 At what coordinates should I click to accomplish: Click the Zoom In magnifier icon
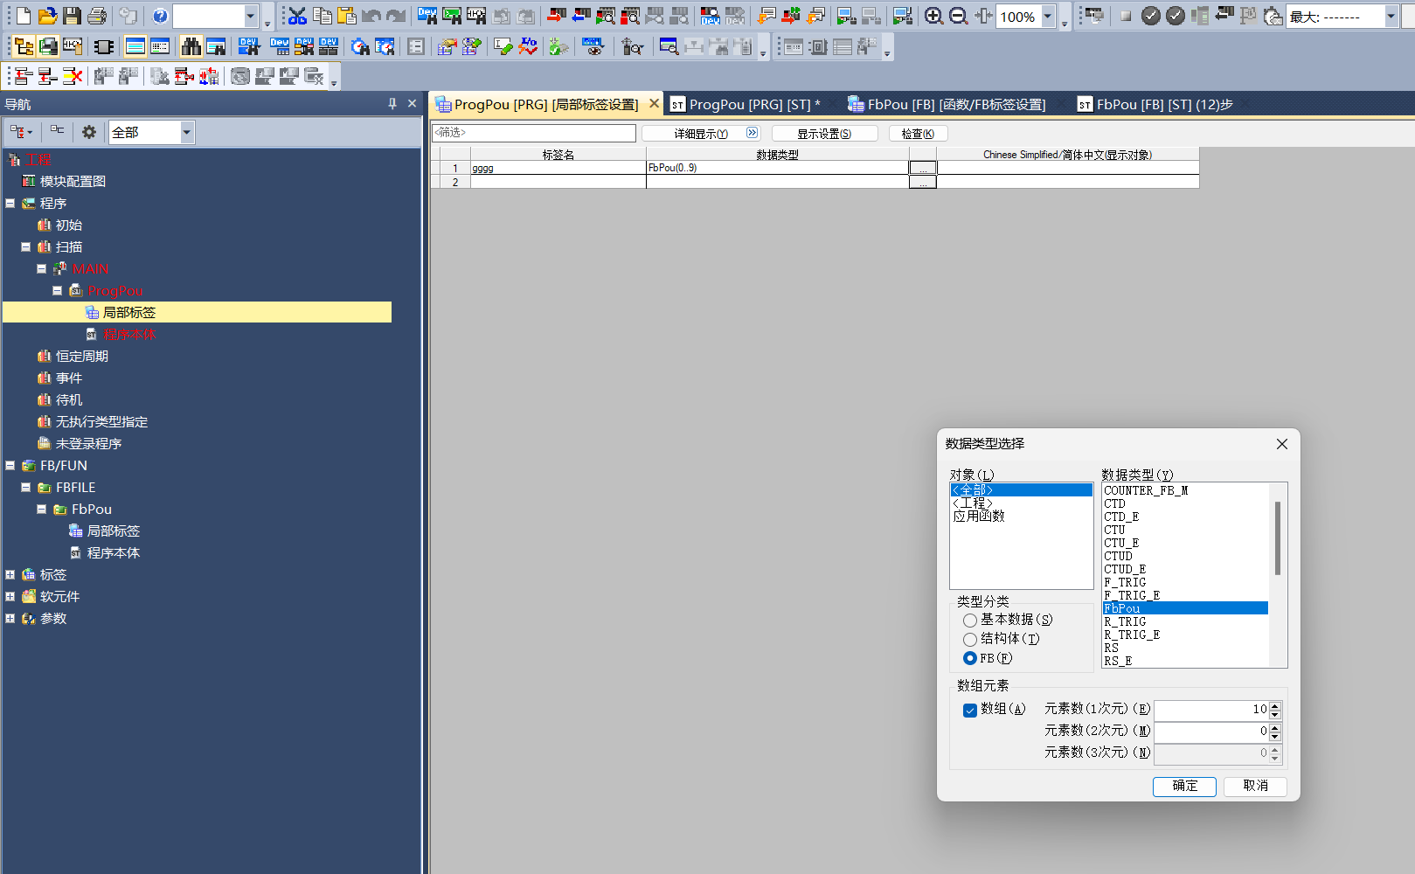[933, 16]
